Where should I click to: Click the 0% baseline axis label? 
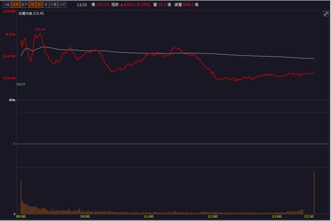12,100
